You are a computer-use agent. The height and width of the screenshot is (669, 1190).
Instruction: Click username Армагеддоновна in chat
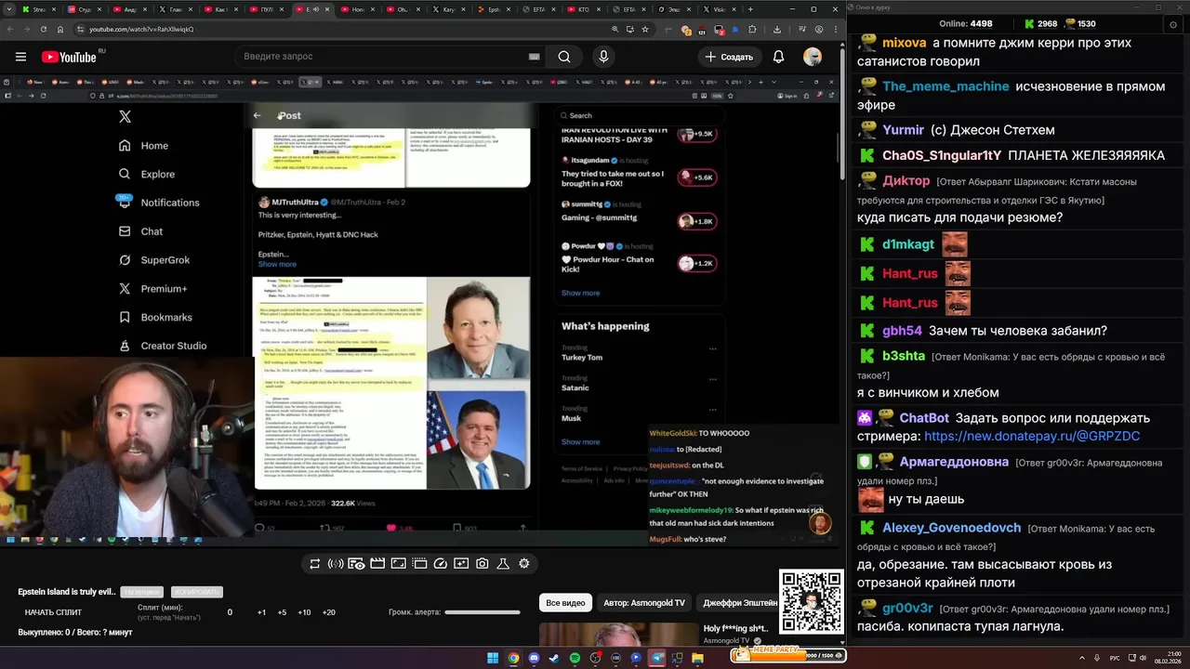pos(954,462)
